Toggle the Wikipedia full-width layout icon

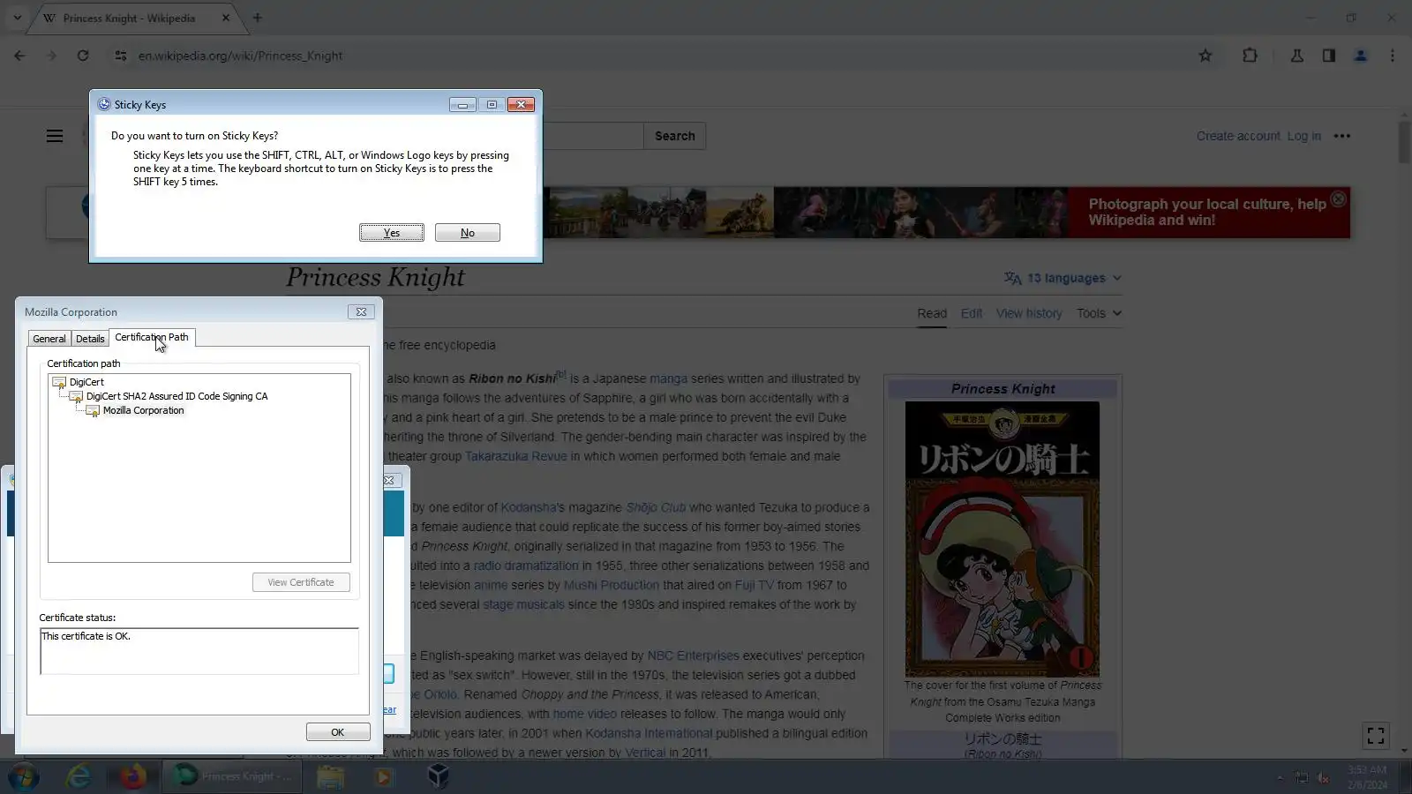1376,735
